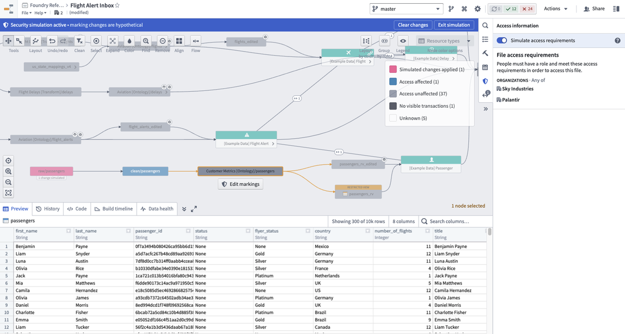The width and height of the screenshot is (625, 334).
Task: Select the pan/move tool in graph toolbar
Action: pyautogui.click(x=8, y=41)
